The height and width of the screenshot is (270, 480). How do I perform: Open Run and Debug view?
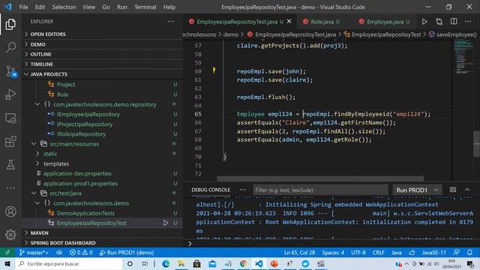[x=10, y=94]
